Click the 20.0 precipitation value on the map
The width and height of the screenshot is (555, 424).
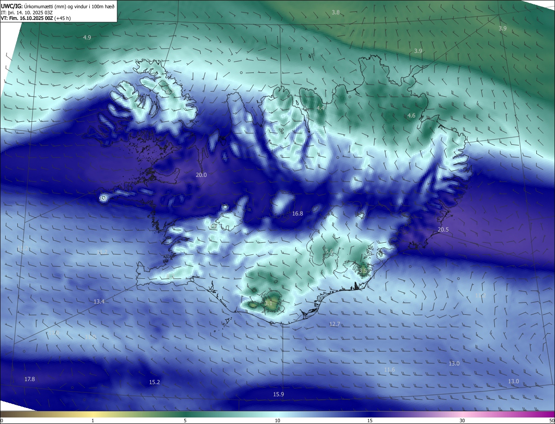[201, 175]
